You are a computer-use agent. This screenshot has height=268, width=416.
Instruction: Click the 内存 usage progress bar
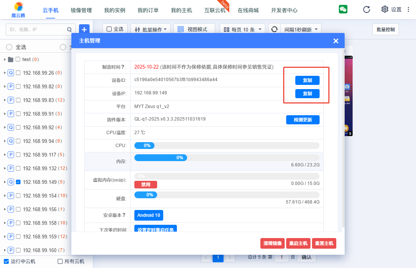(227, 158)
